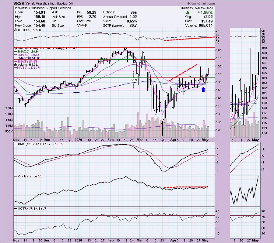Click the 2.5M volume axis label
The width and height of the screenshot is (274, 243).
pos(9,108)
